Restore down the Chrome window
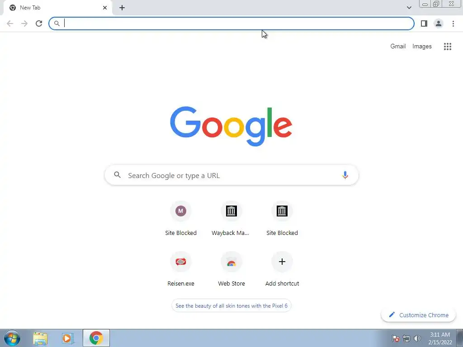This screenshot has width=463, height=347. (436, 4)
